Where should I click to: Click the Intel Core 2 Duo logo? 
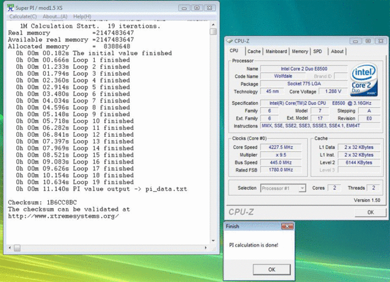tap(364, 79)
